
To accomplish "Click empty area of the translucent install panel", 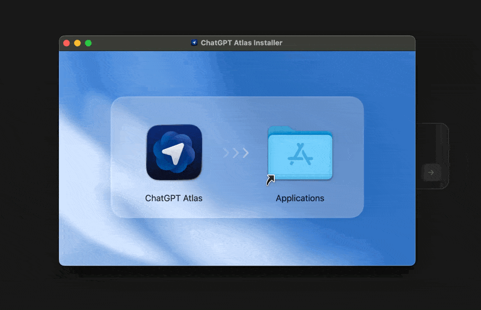I will pos(237,114).
